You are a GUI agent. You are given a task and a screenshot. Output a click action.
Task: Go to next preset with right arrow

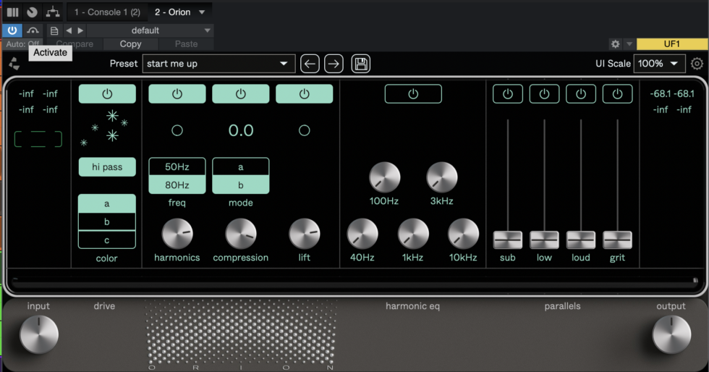pyautogui.click(x=334, y=64)
